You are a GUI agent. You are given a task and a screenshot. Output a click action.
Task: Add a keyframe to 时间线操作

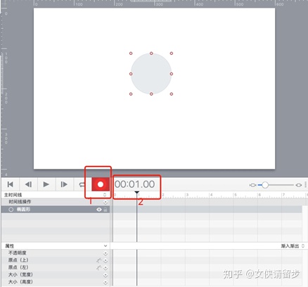point(105,202)
